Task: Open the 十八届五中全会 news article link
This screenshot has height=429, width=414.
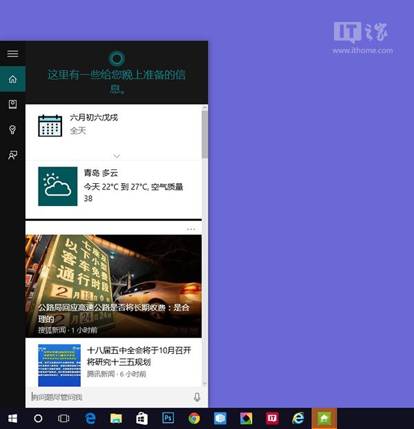Action: click(139, 356)
